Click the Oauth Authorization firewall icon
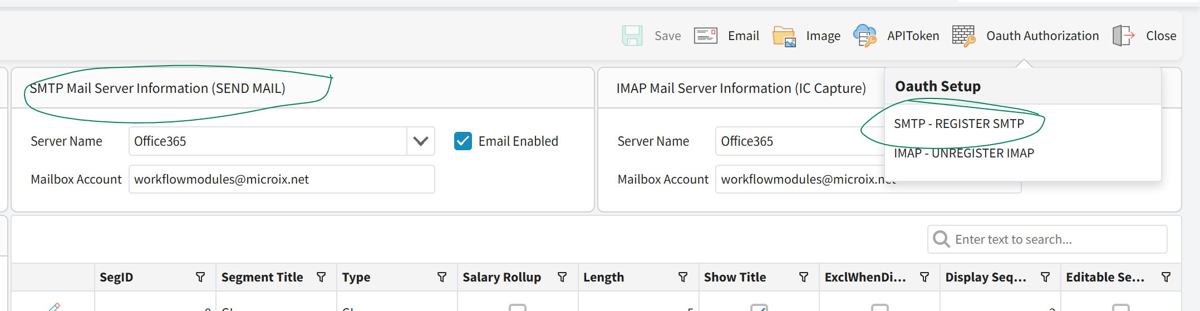The height and width of the screenshot is (311, 1200). [x=963, y=36]
